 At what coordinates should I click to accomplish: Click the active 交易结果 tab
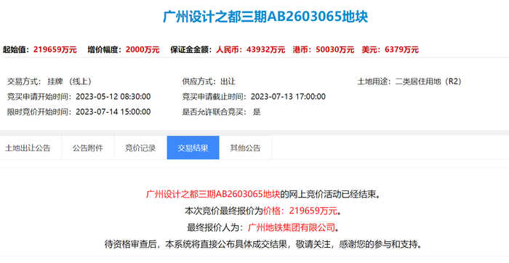pyautogui.click(x=193, y=148)
